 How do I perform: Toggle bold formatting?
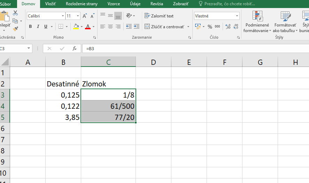30,26
